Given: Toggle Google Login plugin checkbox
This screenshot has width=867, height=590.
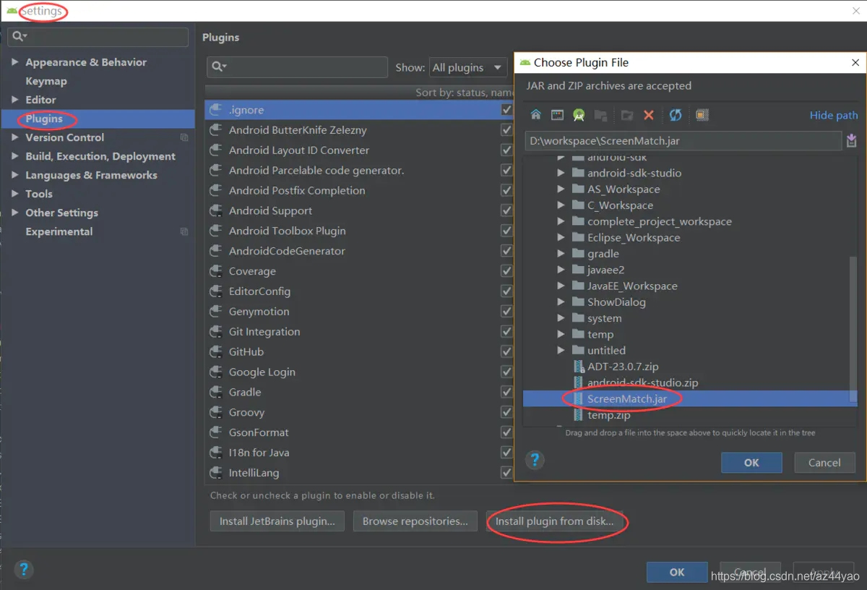Looking at the screenshot, I should tap(506, 372).
